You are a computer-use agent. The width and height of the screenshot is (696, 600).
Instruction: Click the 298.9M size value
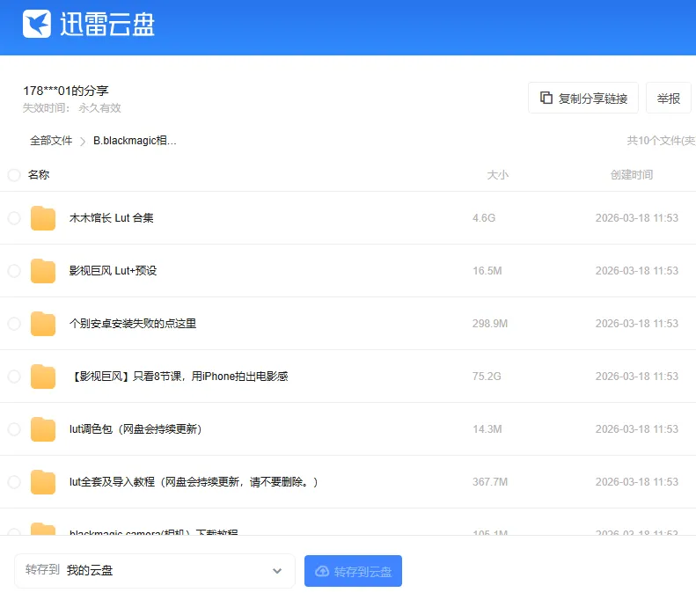490,324
